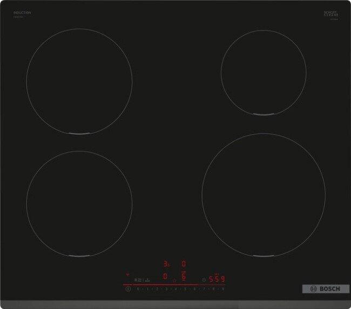
Task: Set power level 0 on the slider
Action: tap(138, 290)
